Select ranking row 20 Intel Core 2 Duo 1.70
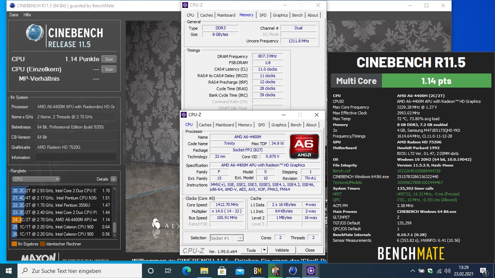Viewport: 495px width, 278px height. 61,191
